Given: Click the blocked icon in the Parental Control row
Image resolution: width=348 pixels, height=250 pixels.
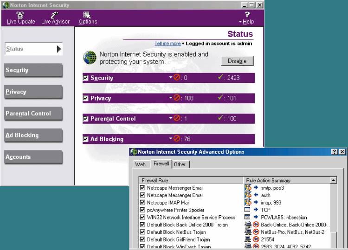Looking at the screenshot, I should click(x=177, y=118).
